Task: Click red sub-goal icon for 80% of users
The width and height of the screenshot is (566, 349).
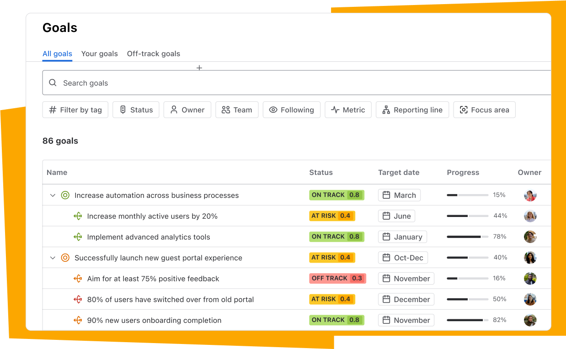Action: tap(78, 300)
